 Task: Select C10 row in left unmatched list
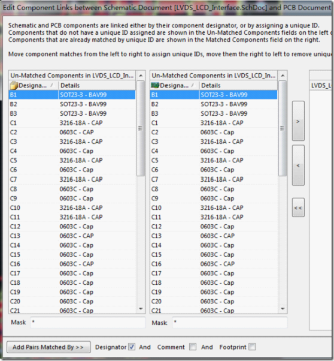point(72,207)
